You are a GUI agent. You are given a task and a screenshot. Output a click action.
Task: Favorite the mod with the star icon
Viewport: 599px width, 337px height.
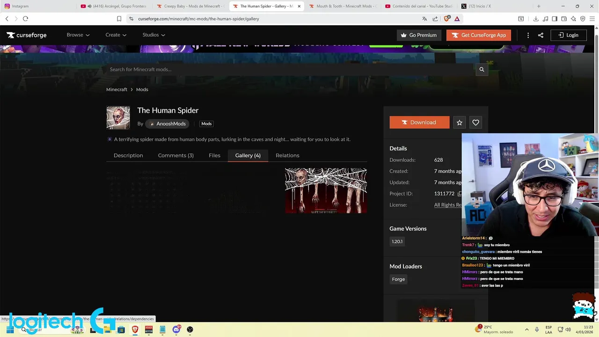click(x=460, y=123)
